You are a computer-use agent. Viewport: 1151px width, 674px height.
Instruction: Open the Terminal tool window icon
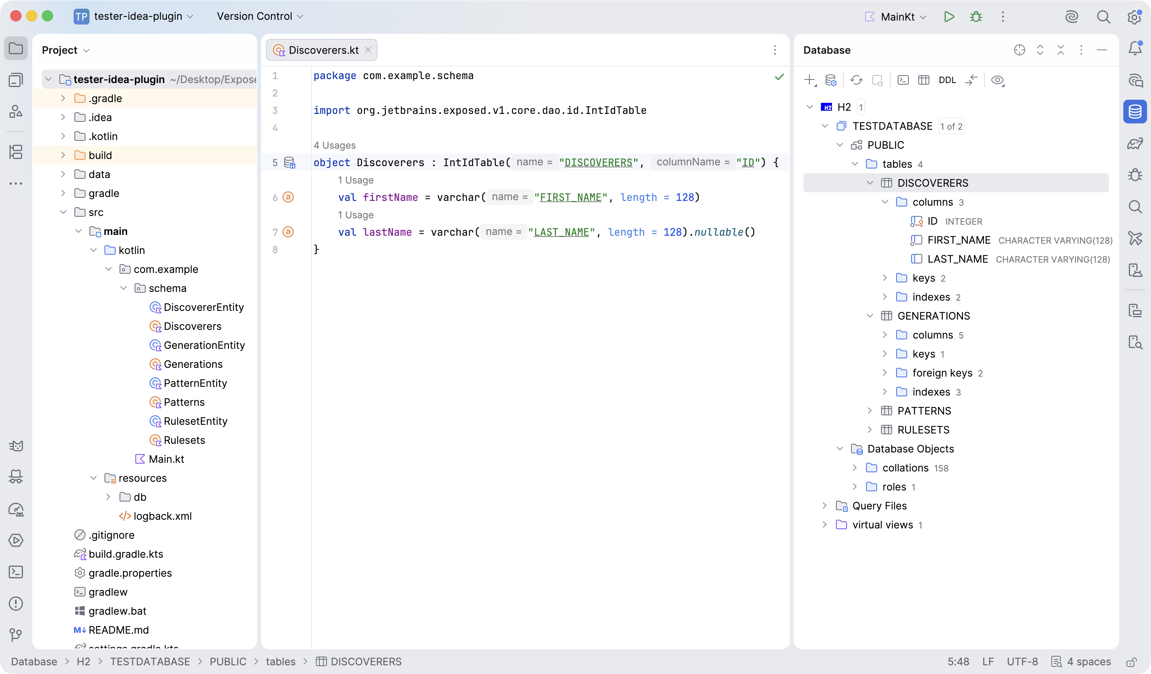point(16,572)
